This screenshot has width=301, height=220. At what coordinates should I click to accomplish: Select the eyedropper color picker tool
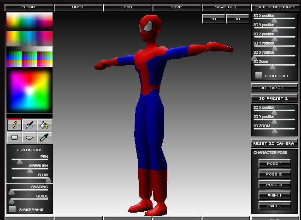point(44,137)
